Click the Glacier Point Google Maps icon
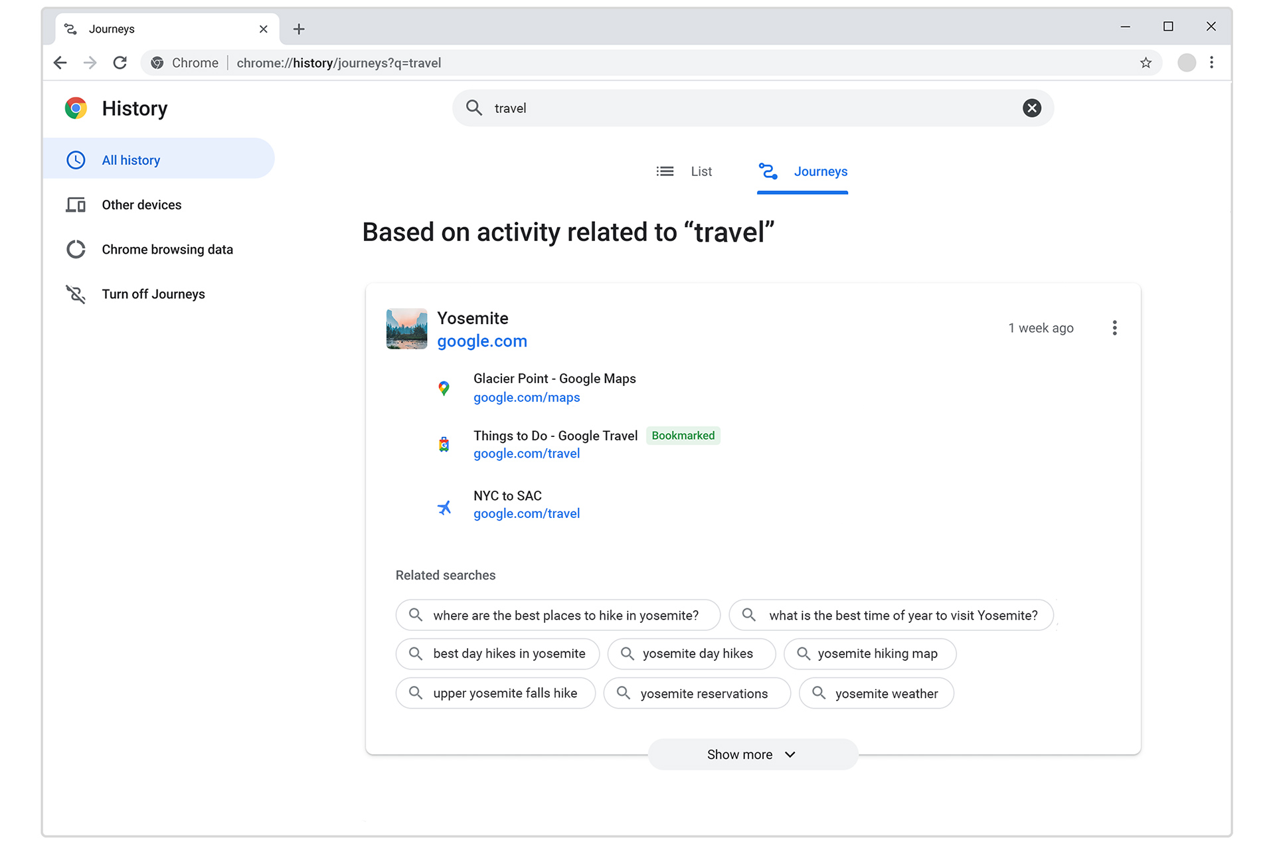 [443, 386]
